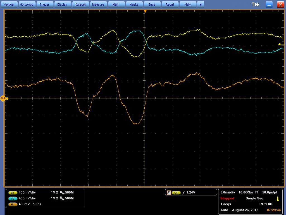Minimize the Tek oscilloscope window
286x215 pixels.
pyautogui.click(x=269, y=4)
